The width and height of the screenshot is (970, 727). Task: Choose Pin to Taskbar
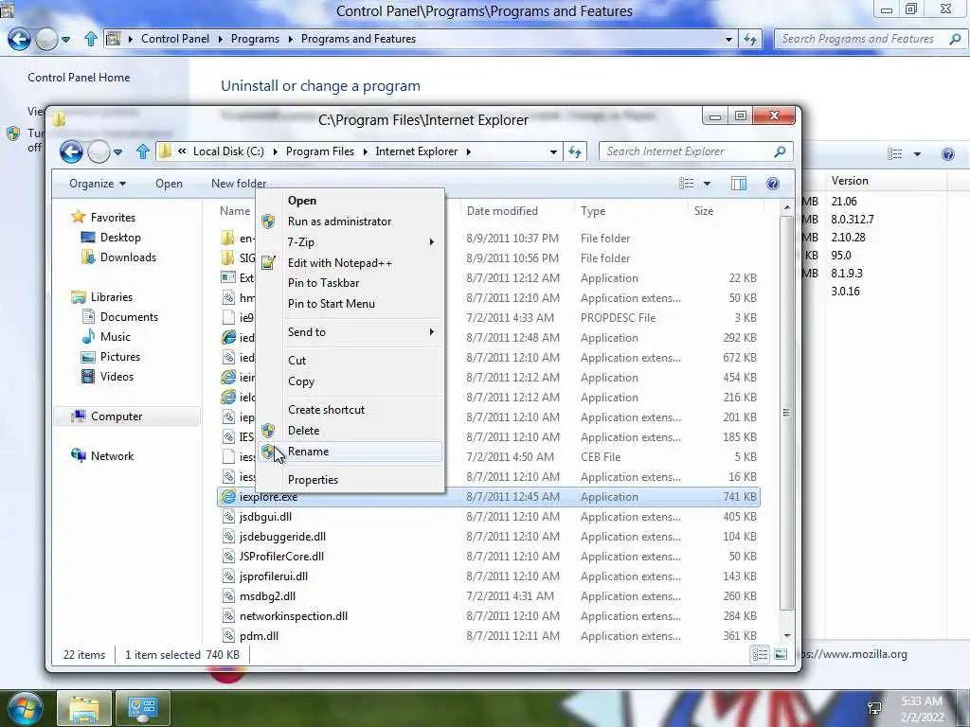tap(350, 283)
